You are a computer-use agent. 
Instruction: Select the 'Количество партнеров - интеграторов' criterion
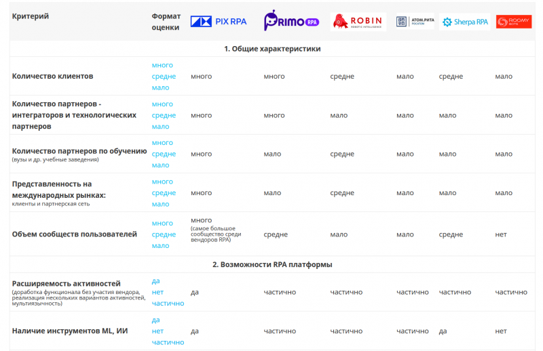(74, 115)
